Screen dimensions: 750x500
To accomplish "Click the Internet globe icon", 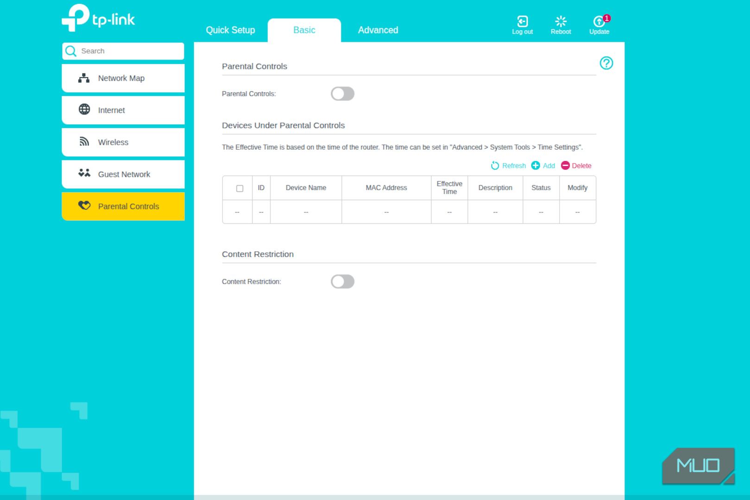I will point(84,109).
